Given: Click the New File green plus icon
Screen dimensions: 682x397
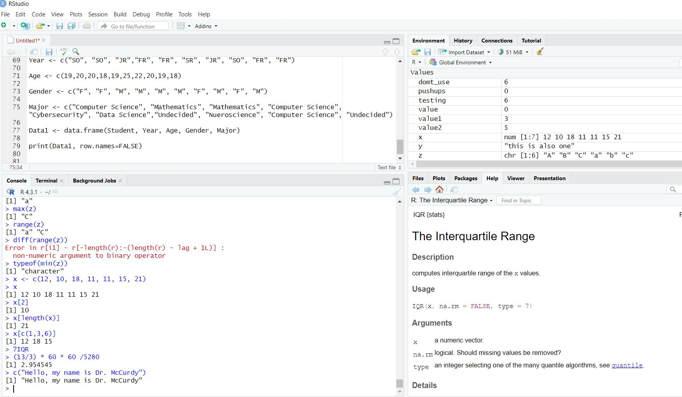Looking at the screenshot, I should coord(4,26).
